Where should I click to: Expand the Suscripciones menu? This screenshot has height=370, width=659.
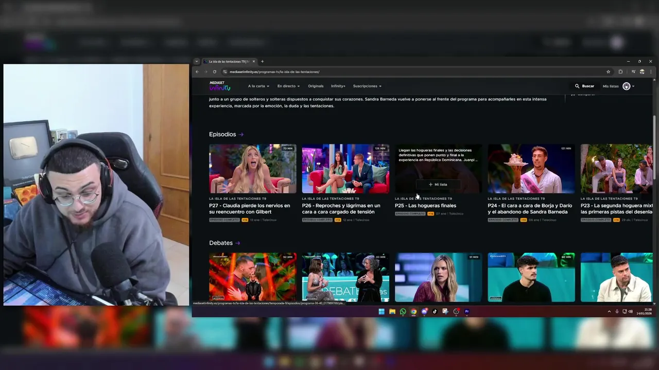367,86
